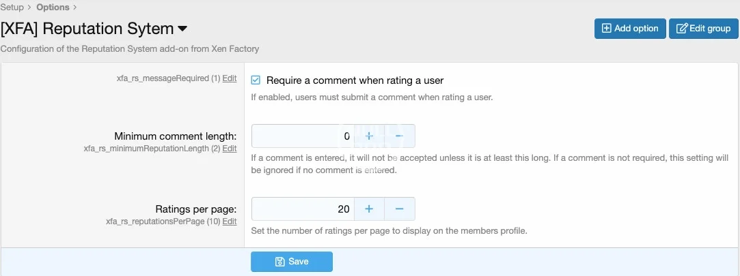740x276 pixels.
Task: Click the 'Ratings per page:' label
Action: tap(196, 209)
